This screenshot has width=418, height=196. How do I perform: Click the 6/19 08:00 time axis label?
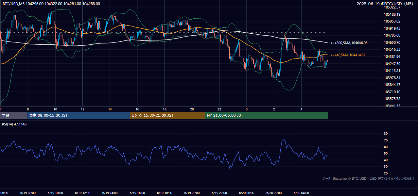tap(27, 193)
